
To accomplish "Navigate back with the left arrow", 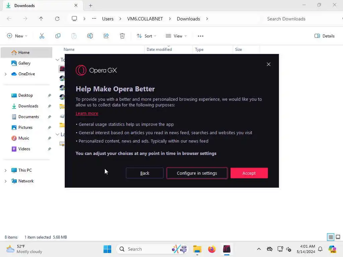I will click(9, 19).
